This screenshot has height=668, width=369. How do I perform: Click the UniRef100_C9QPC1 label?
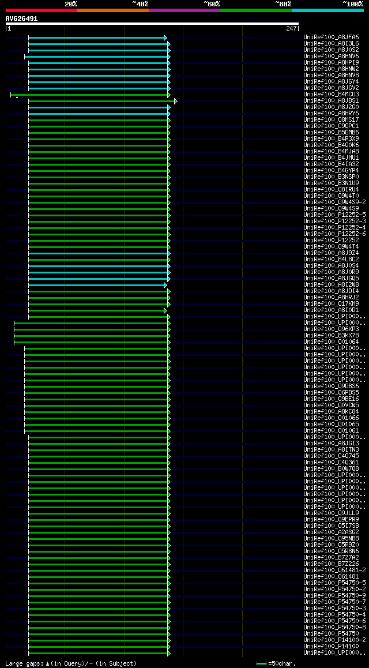point(331,126)
